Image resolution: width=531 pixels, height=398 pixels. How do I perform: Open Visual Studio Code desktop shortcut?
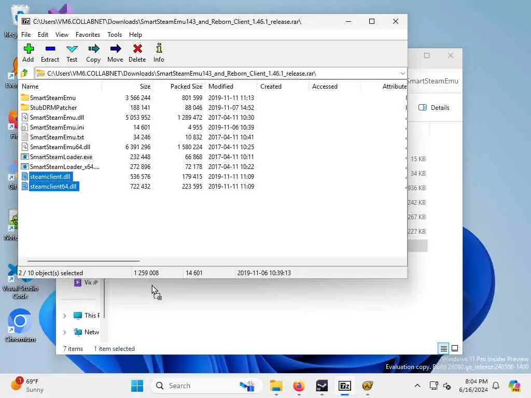20,281
